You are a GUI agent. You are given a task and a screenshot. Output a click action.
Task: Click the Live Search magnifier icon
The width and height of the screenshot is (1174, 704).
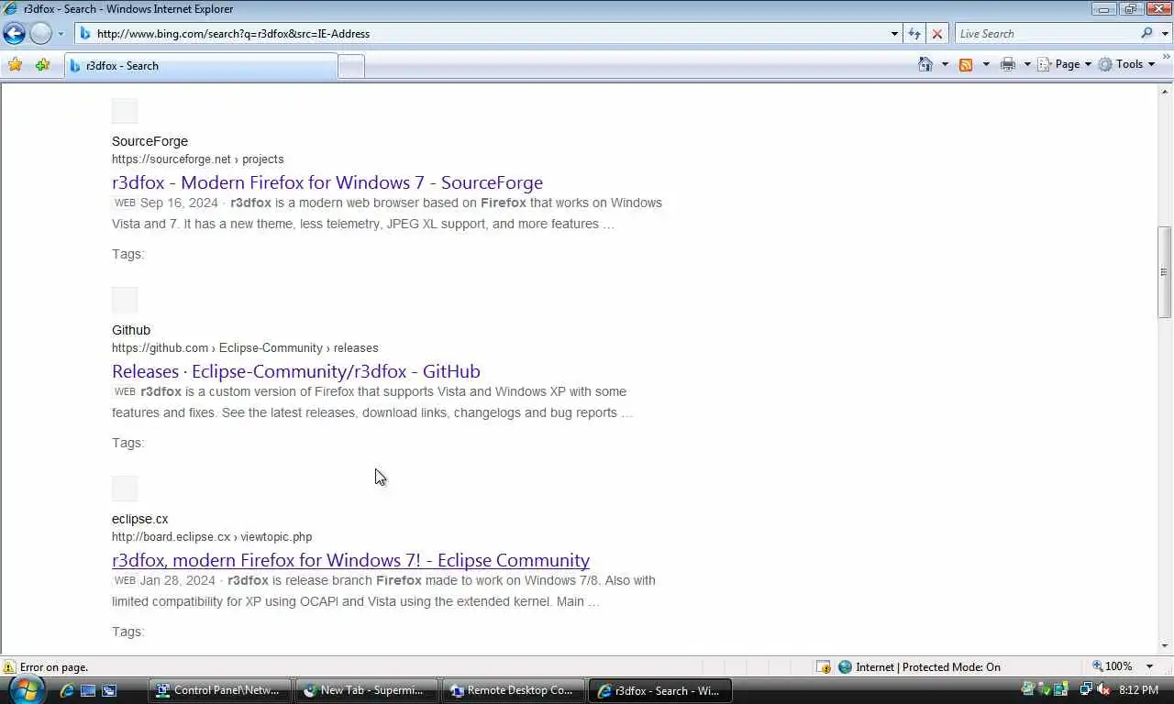1146,34
